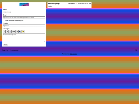Select the 'testing' message text

tap(50, 6)
